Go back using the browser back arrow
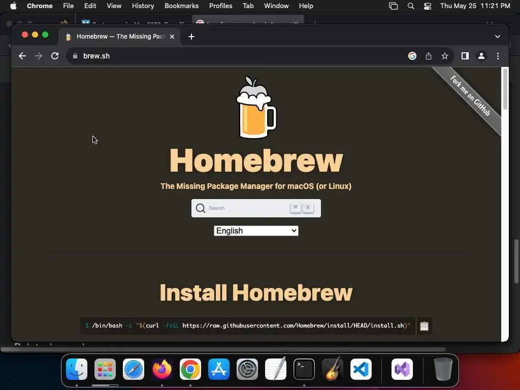This screenshot has width=520, height=390. coord(22,56)
